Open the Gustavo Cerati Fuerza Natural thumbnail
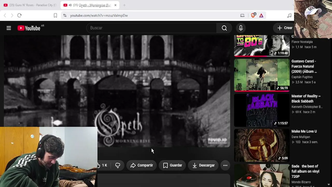Image resolution: width=332 pixels, height=187 pixels. coord(262,75)
